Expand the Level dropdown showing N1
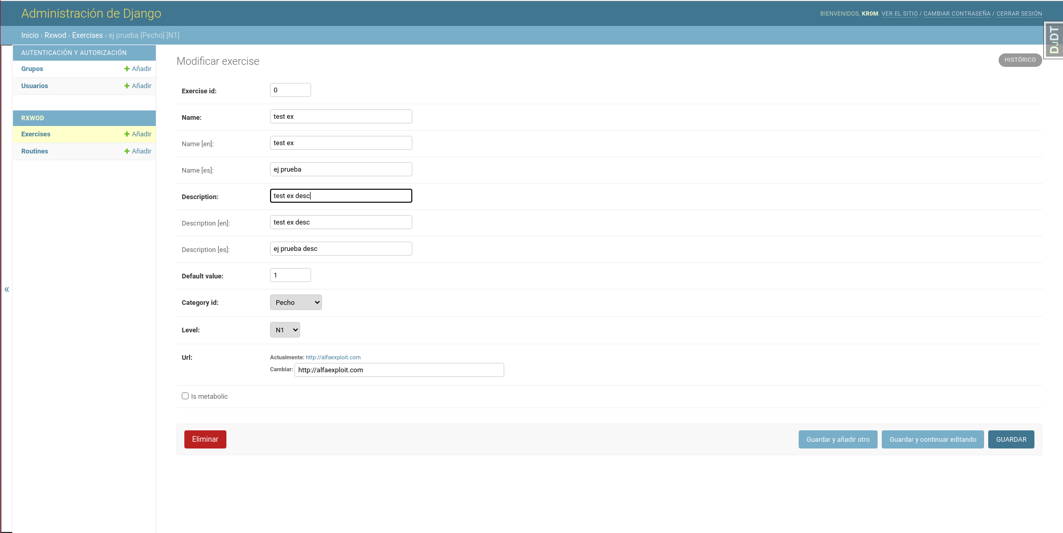The width and height of the screenshot is (1063, 533). pyautogui.click(x=285, y=330)
